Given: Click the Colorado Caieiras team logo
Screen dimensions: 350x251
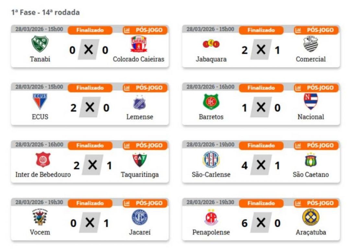Looking at the screenshot, I should point(138,44).
